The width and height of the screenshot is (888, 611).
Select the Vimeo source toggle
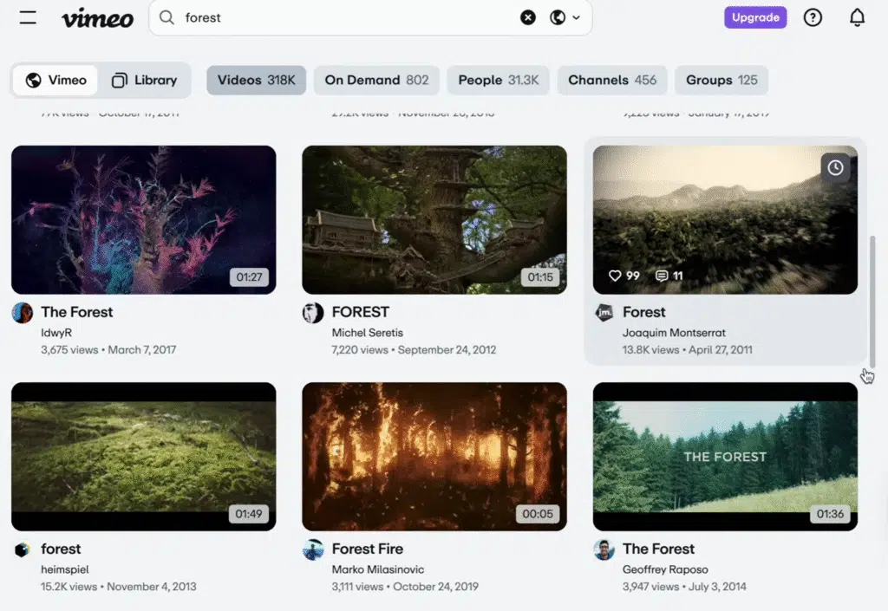click(55, 80)
